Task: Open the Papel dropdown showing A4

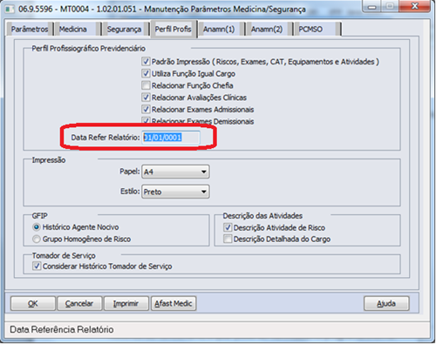Action: pyautogui.click(x=175, y=172)
